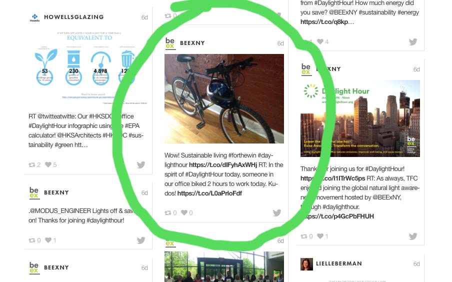
Task: Open link https://t.co/p4GcPbFHUH
Action: point(337,216)
